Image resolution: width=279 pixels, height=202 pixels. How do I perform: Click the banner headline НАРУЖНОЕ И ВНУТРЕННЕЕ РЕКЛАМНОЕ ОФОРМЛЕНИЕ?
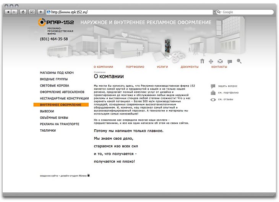(146, 23)
